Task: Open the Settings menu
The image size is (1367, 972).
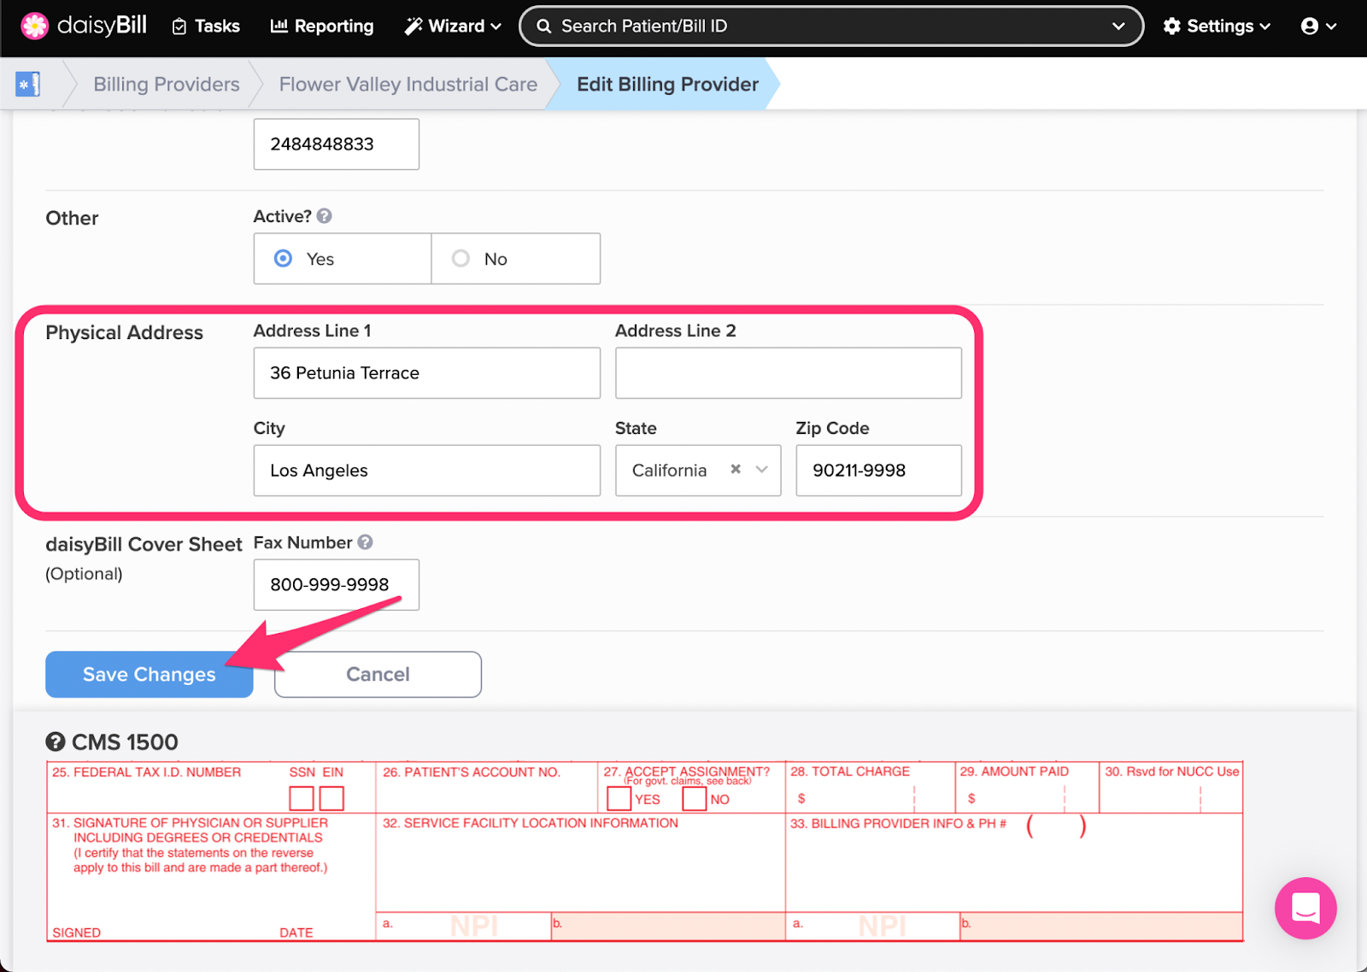Action: (x=1217, y=26)
